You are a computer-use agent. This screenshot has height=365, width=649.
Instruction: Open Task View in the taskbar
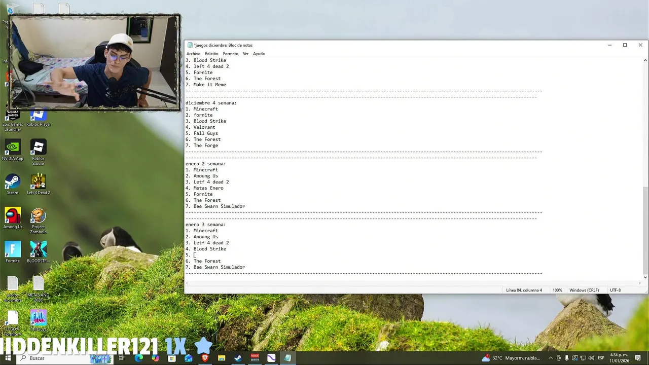(122, 358)
